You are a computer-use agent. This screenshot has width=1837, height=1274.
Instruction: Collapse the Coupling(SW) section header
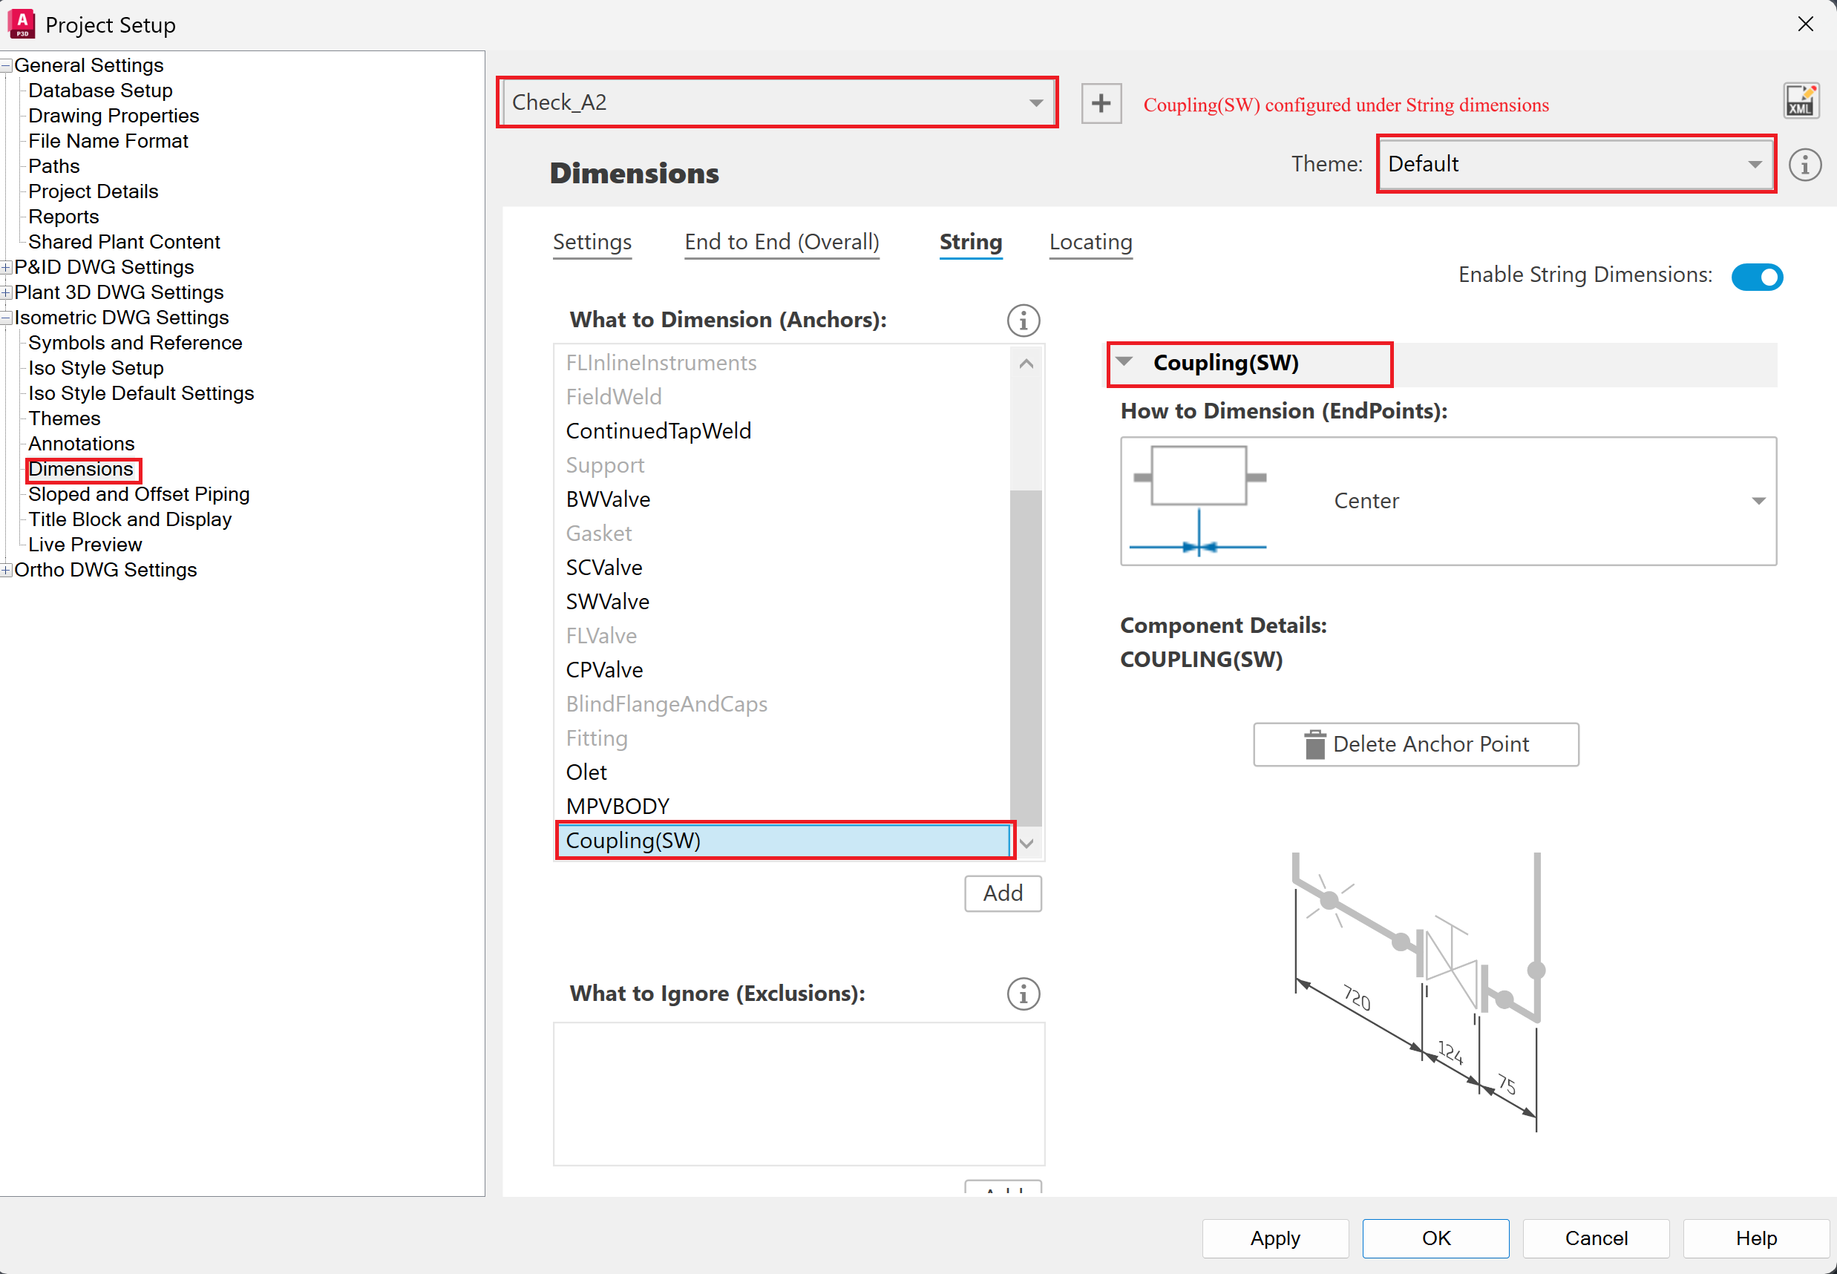[1124, 361]
